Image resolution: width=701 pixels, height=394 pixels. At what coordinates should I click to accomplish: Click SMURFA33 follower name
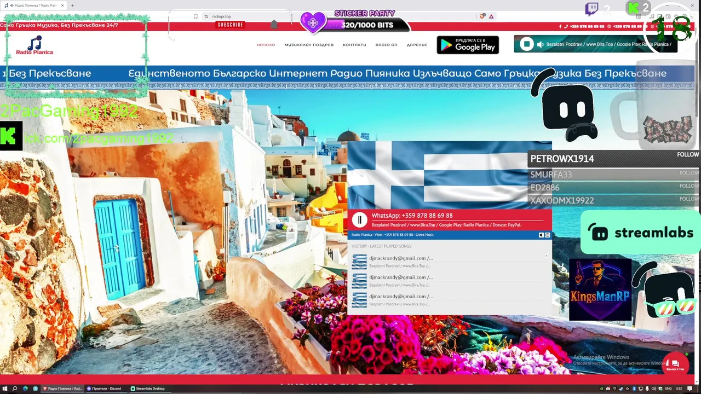pos(551,175)
